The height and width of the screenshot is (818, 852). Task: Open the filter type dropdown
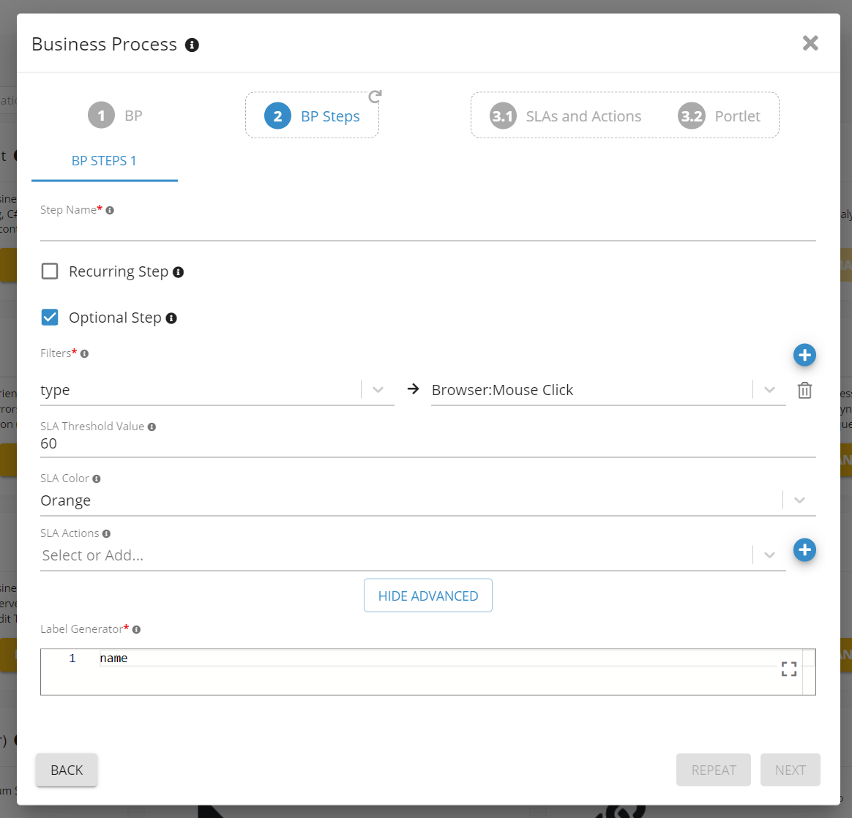(378, 390)
